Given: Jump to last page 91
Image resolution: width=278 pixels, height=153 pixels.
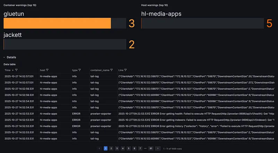Looking at the screenshot, I should 150,148.
